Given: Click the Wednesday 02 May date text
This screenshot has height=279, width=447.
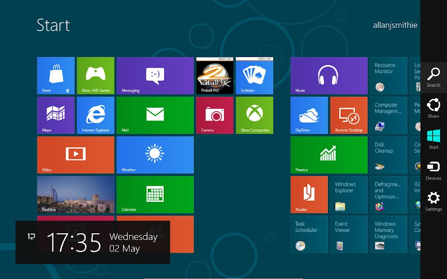Looking at the screenshot, I should (x=133, y=243).
